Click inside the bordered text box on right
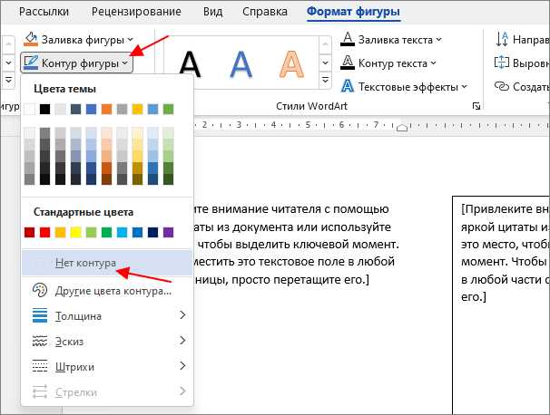This screenshot has width=550, height=415. tap(502, 304)
